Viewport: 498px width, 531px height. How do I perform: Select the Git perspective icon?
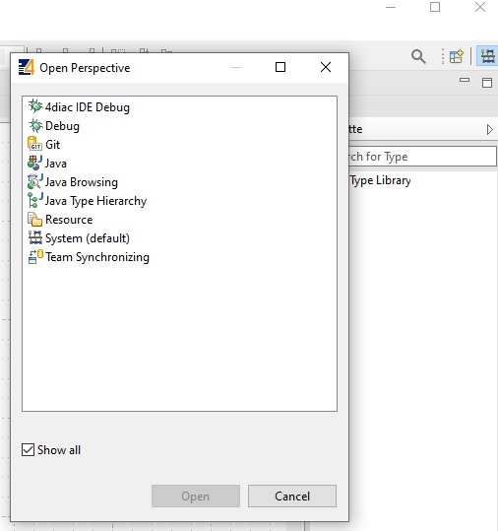[34, 144]
